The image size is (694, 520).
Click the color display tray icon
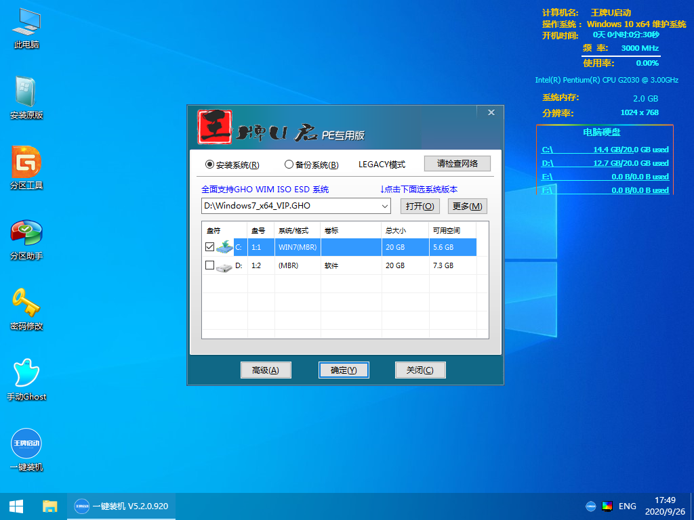tap(607, 506)
